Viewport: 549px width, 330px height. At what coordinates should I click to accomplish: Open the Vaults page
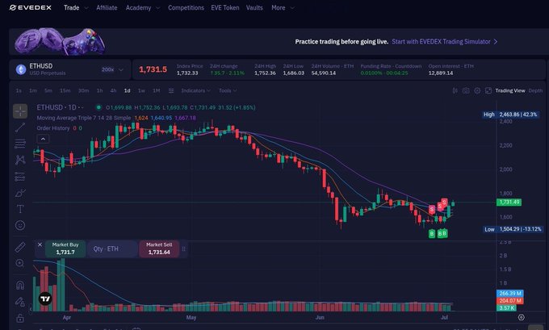[254, 8]
